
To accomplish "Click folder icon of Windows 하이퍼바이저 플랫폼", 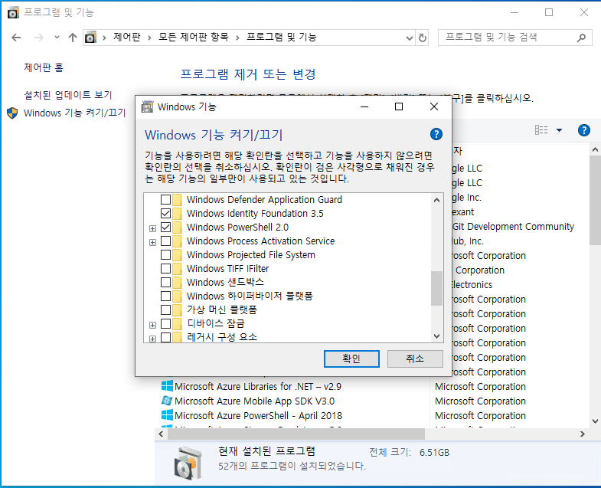I will point(177,296).
